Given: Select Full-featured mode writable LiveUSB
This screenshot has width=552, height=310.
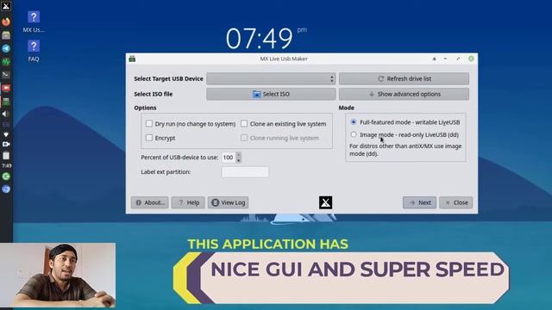Looking at the screenshot, I should click(354, 122).
